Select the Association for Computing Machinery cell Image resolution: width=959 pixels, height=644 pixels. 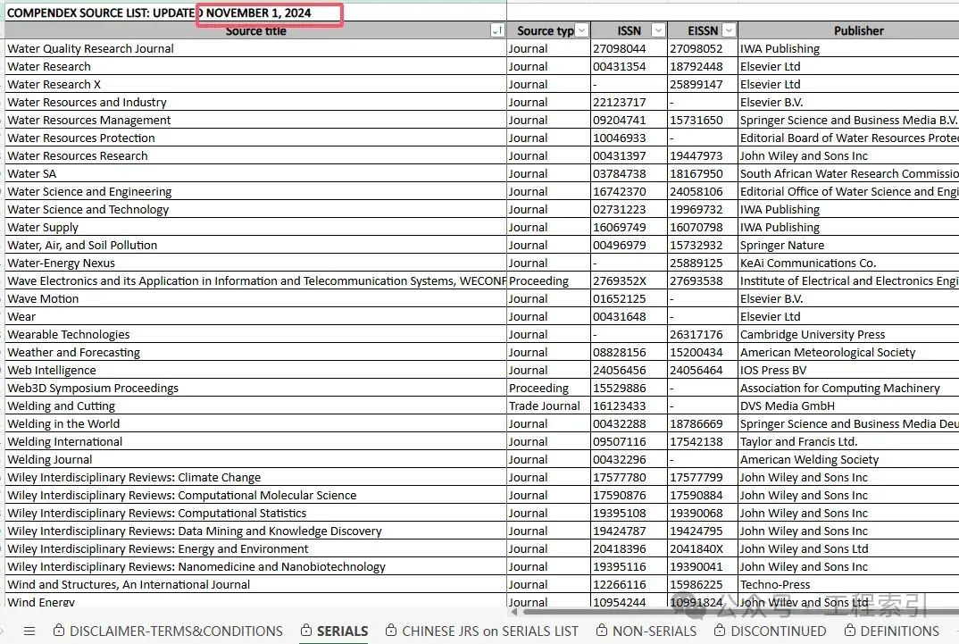(x=849, y=389)
